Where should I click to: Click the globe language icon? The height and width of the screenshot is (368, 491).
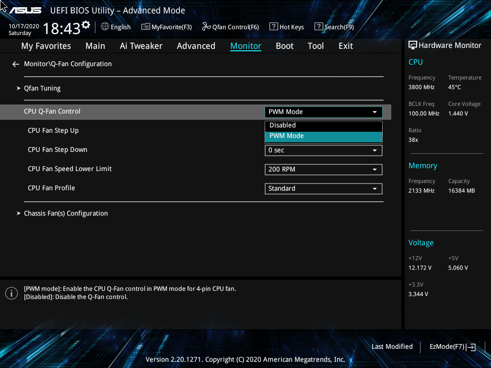click(x=105, y=27)
